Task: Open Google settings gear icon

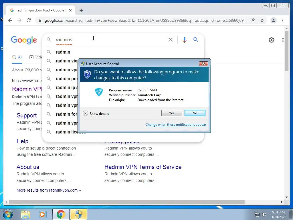Action: point(272,40)
